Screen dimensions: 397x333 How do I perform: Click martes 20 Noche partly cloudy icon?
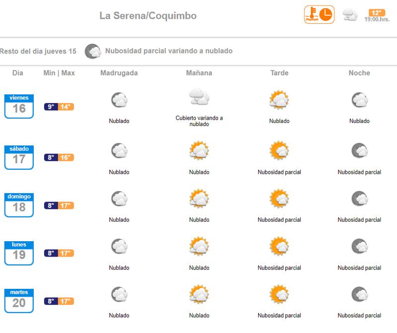[359, 295]
